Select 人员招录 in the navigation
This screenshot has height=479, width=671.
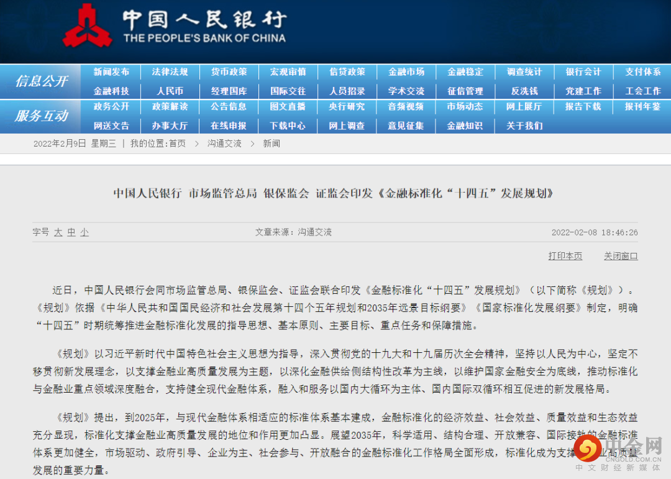coord(347,91)
